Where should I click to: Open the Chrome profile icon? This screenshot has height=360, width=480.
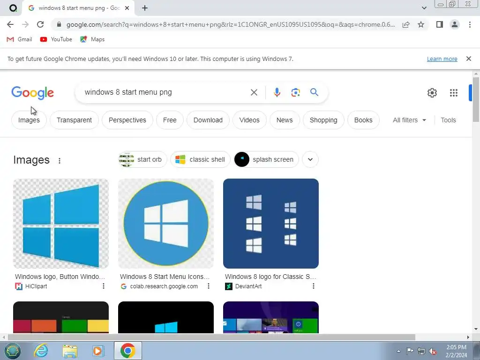point(455,24)
